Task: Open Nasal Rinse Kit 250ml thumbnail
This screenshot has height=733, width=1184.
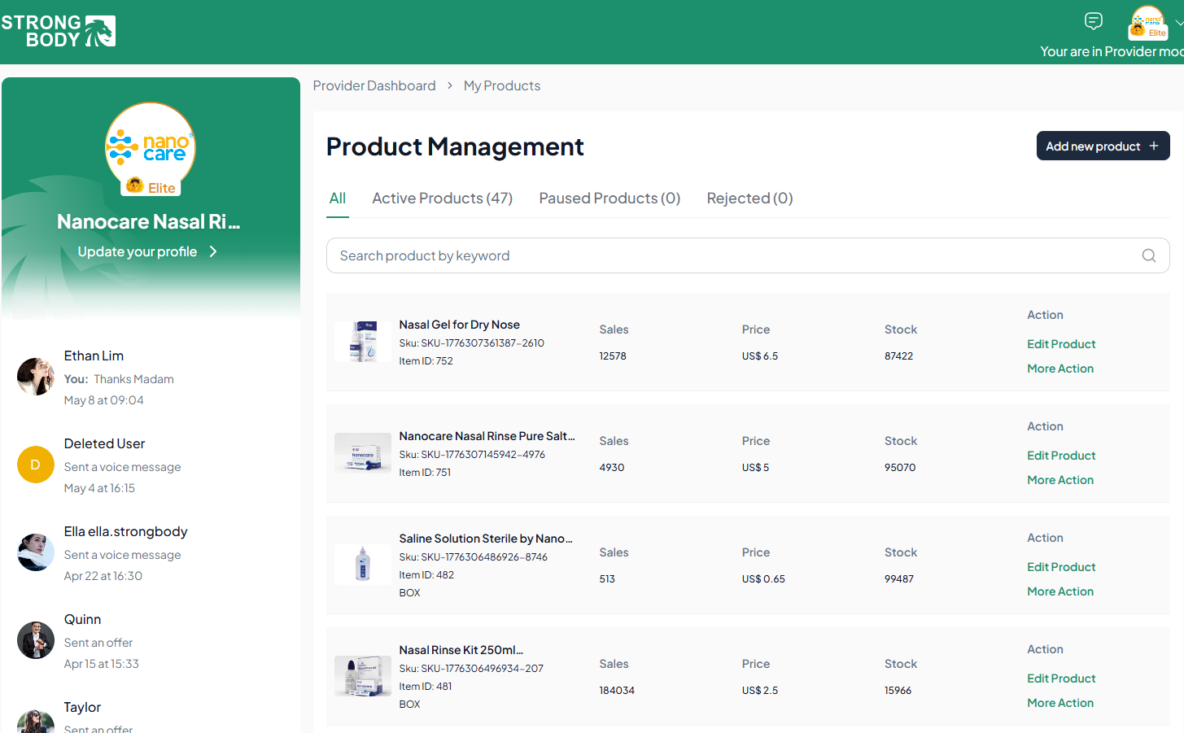Action: 363,676
